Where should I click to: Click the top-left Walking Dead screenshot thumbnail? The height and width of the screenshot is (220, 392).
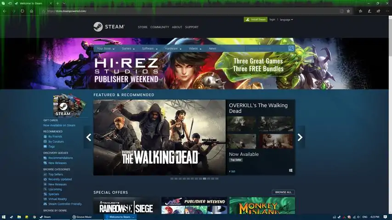(x=242, y=124)
